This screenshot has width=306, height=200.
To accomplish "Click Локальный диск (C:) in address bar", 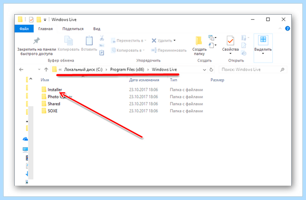I will click(x=83, y=70).
